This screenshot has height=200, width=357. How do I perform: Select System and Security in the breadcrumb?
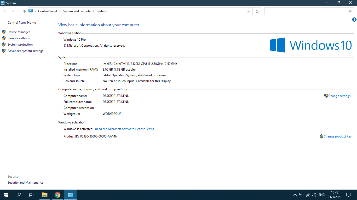tap(77, 11)
